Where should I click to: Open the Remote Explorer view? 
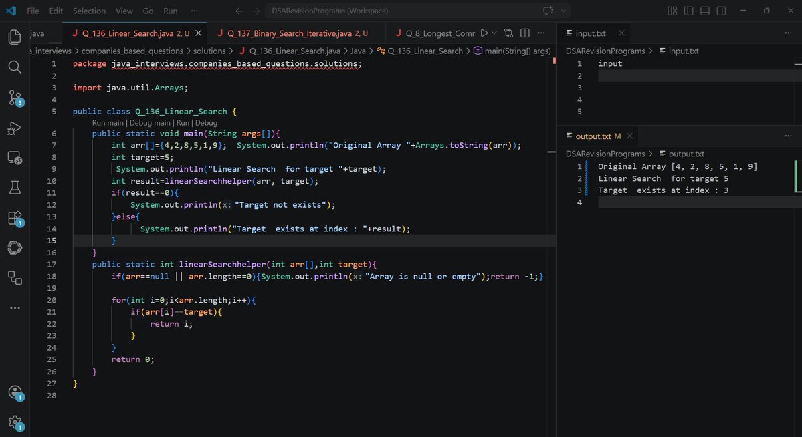[15, 158]
